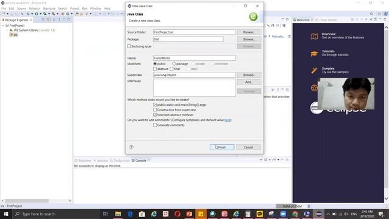The width and height of the screenshot is (389, 219).
Task: Click the Java perspective icon
Action: [x=386, y=14]
